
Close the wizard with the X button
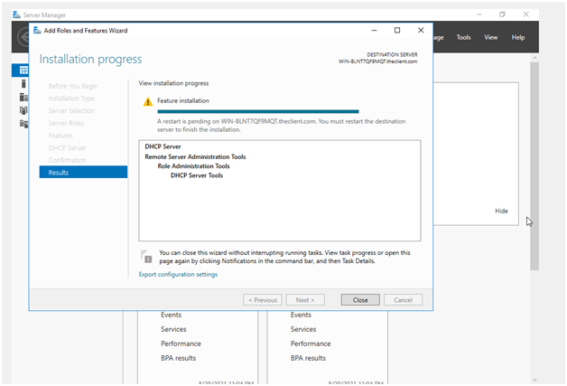pyautogui.click(x=421, y=31)
